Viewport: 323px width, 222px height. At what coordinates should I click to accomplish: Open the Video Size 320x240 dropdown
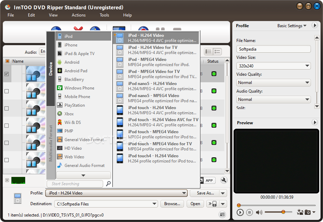click(x=273, y=66)
